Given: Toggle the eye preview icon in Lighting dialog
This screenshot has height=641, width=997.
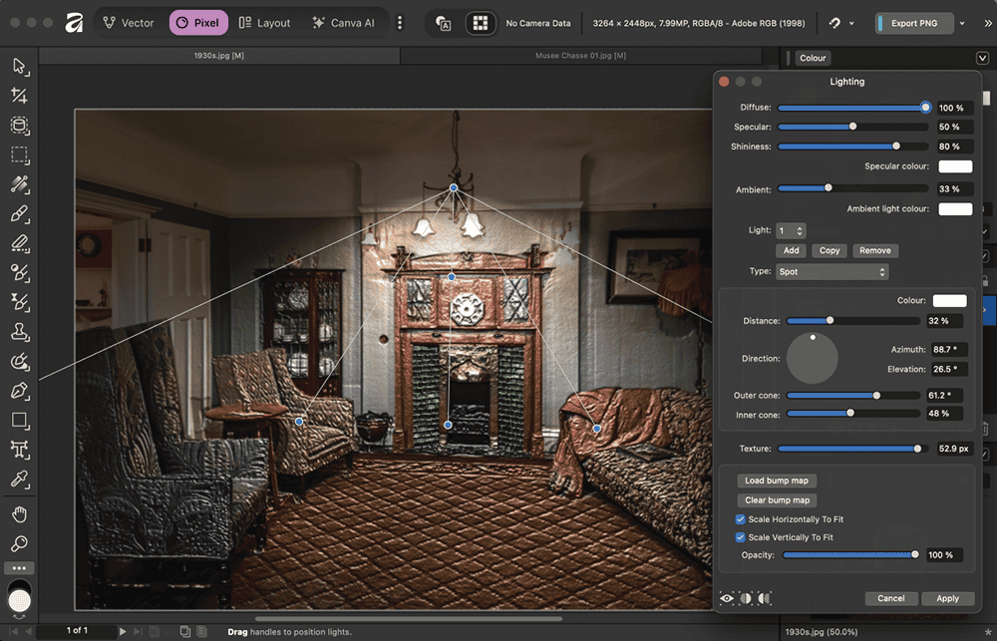Looking at the screenshot, I should (727, 598).
